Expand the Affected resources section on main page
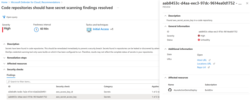252x100 pixels. click(x=4, y=64)
